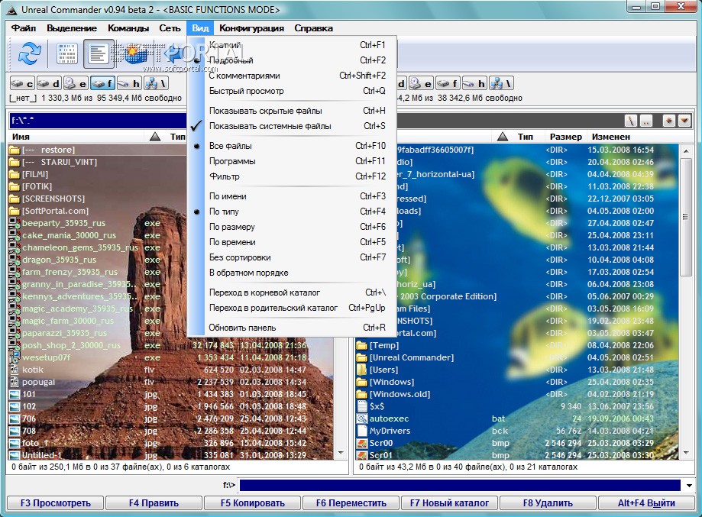Select drive f in the left panel

102,83
